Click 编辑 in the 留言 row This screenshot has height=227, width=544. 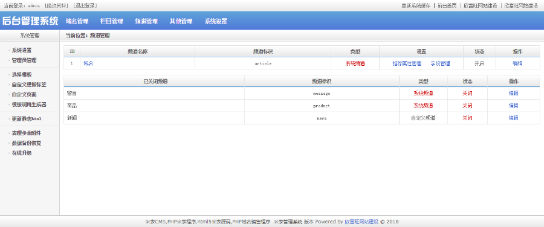click(x=513, y=93)
